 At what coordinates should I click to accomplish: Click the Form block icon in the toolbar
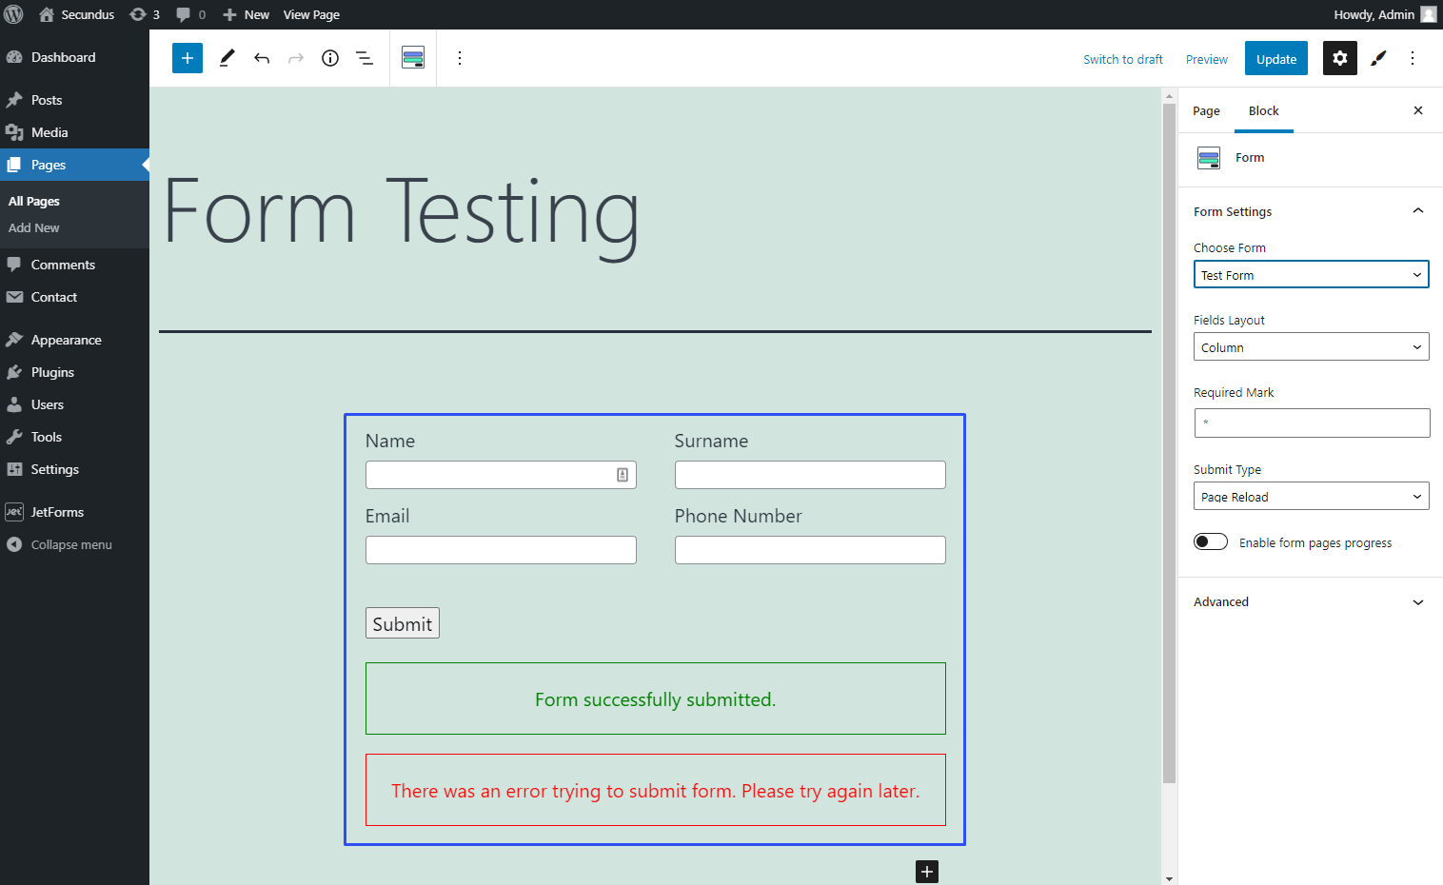click(412, 57)
